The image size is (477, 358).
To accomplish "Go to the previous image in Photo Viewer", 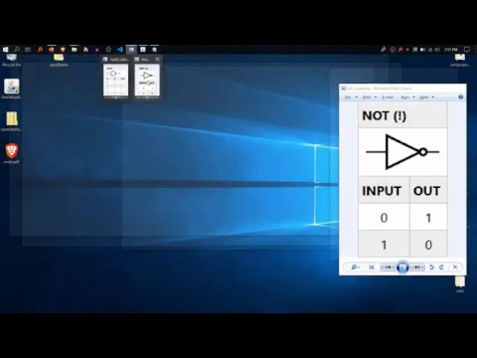I will click(388, 268).
